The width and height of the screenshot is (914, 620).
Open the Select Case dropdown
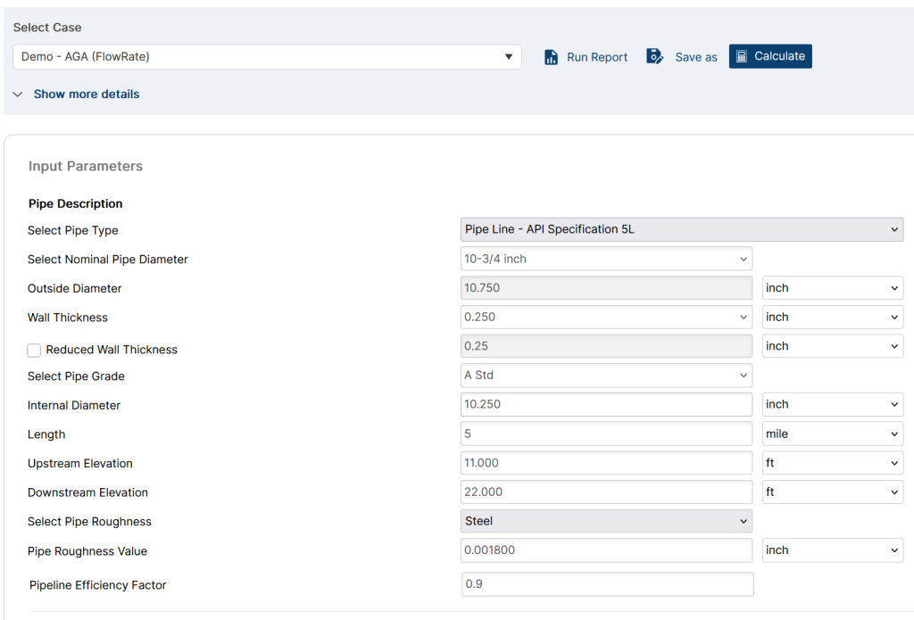click(267, 56)
